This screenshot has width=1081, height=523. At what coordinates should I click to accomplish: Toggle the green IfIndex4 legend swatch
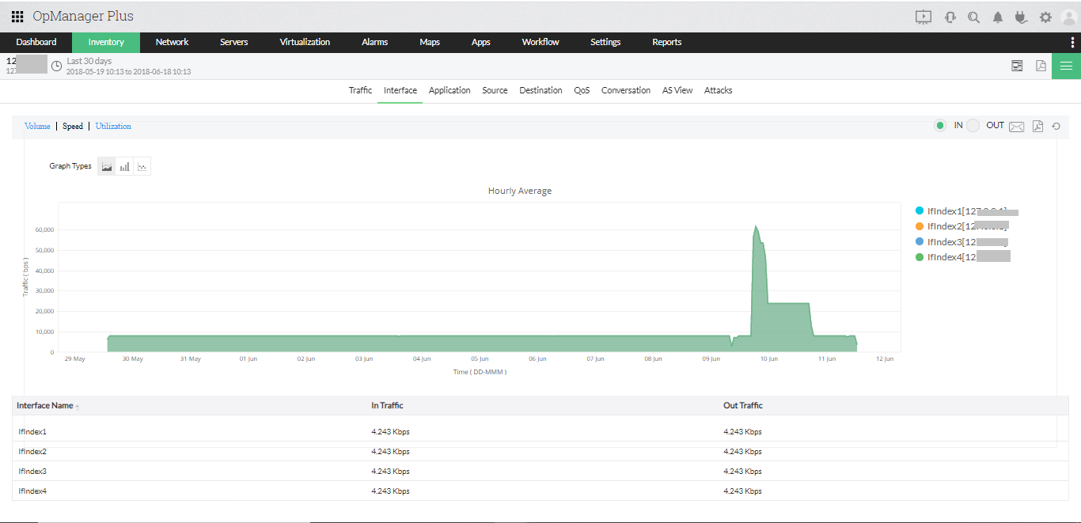[918, 256]
